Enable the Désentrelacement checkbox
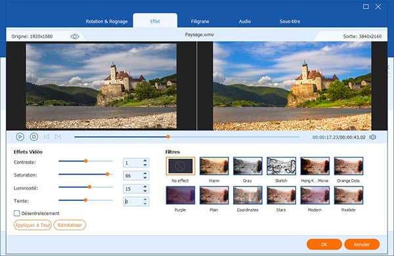The width and height of the screenshot is (394, 256). [16, 213]
